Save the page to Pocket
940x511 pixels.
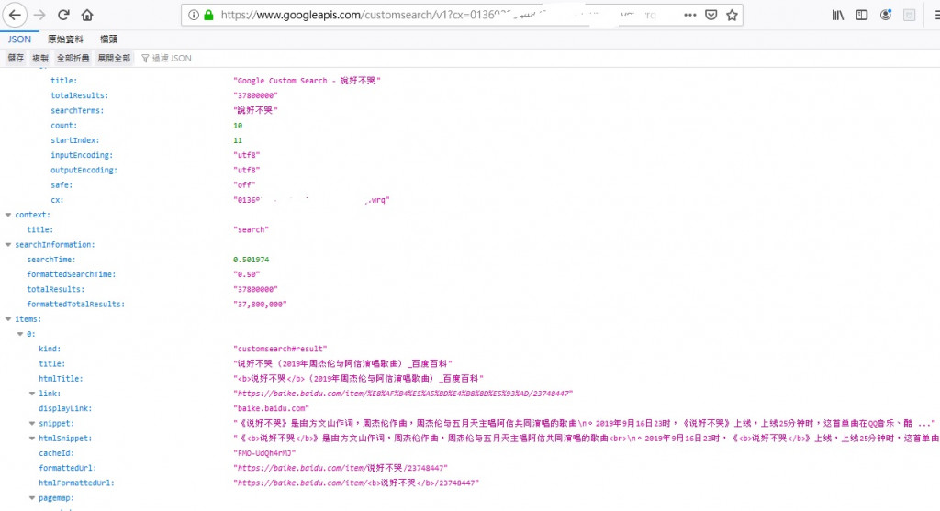[711, 15]
